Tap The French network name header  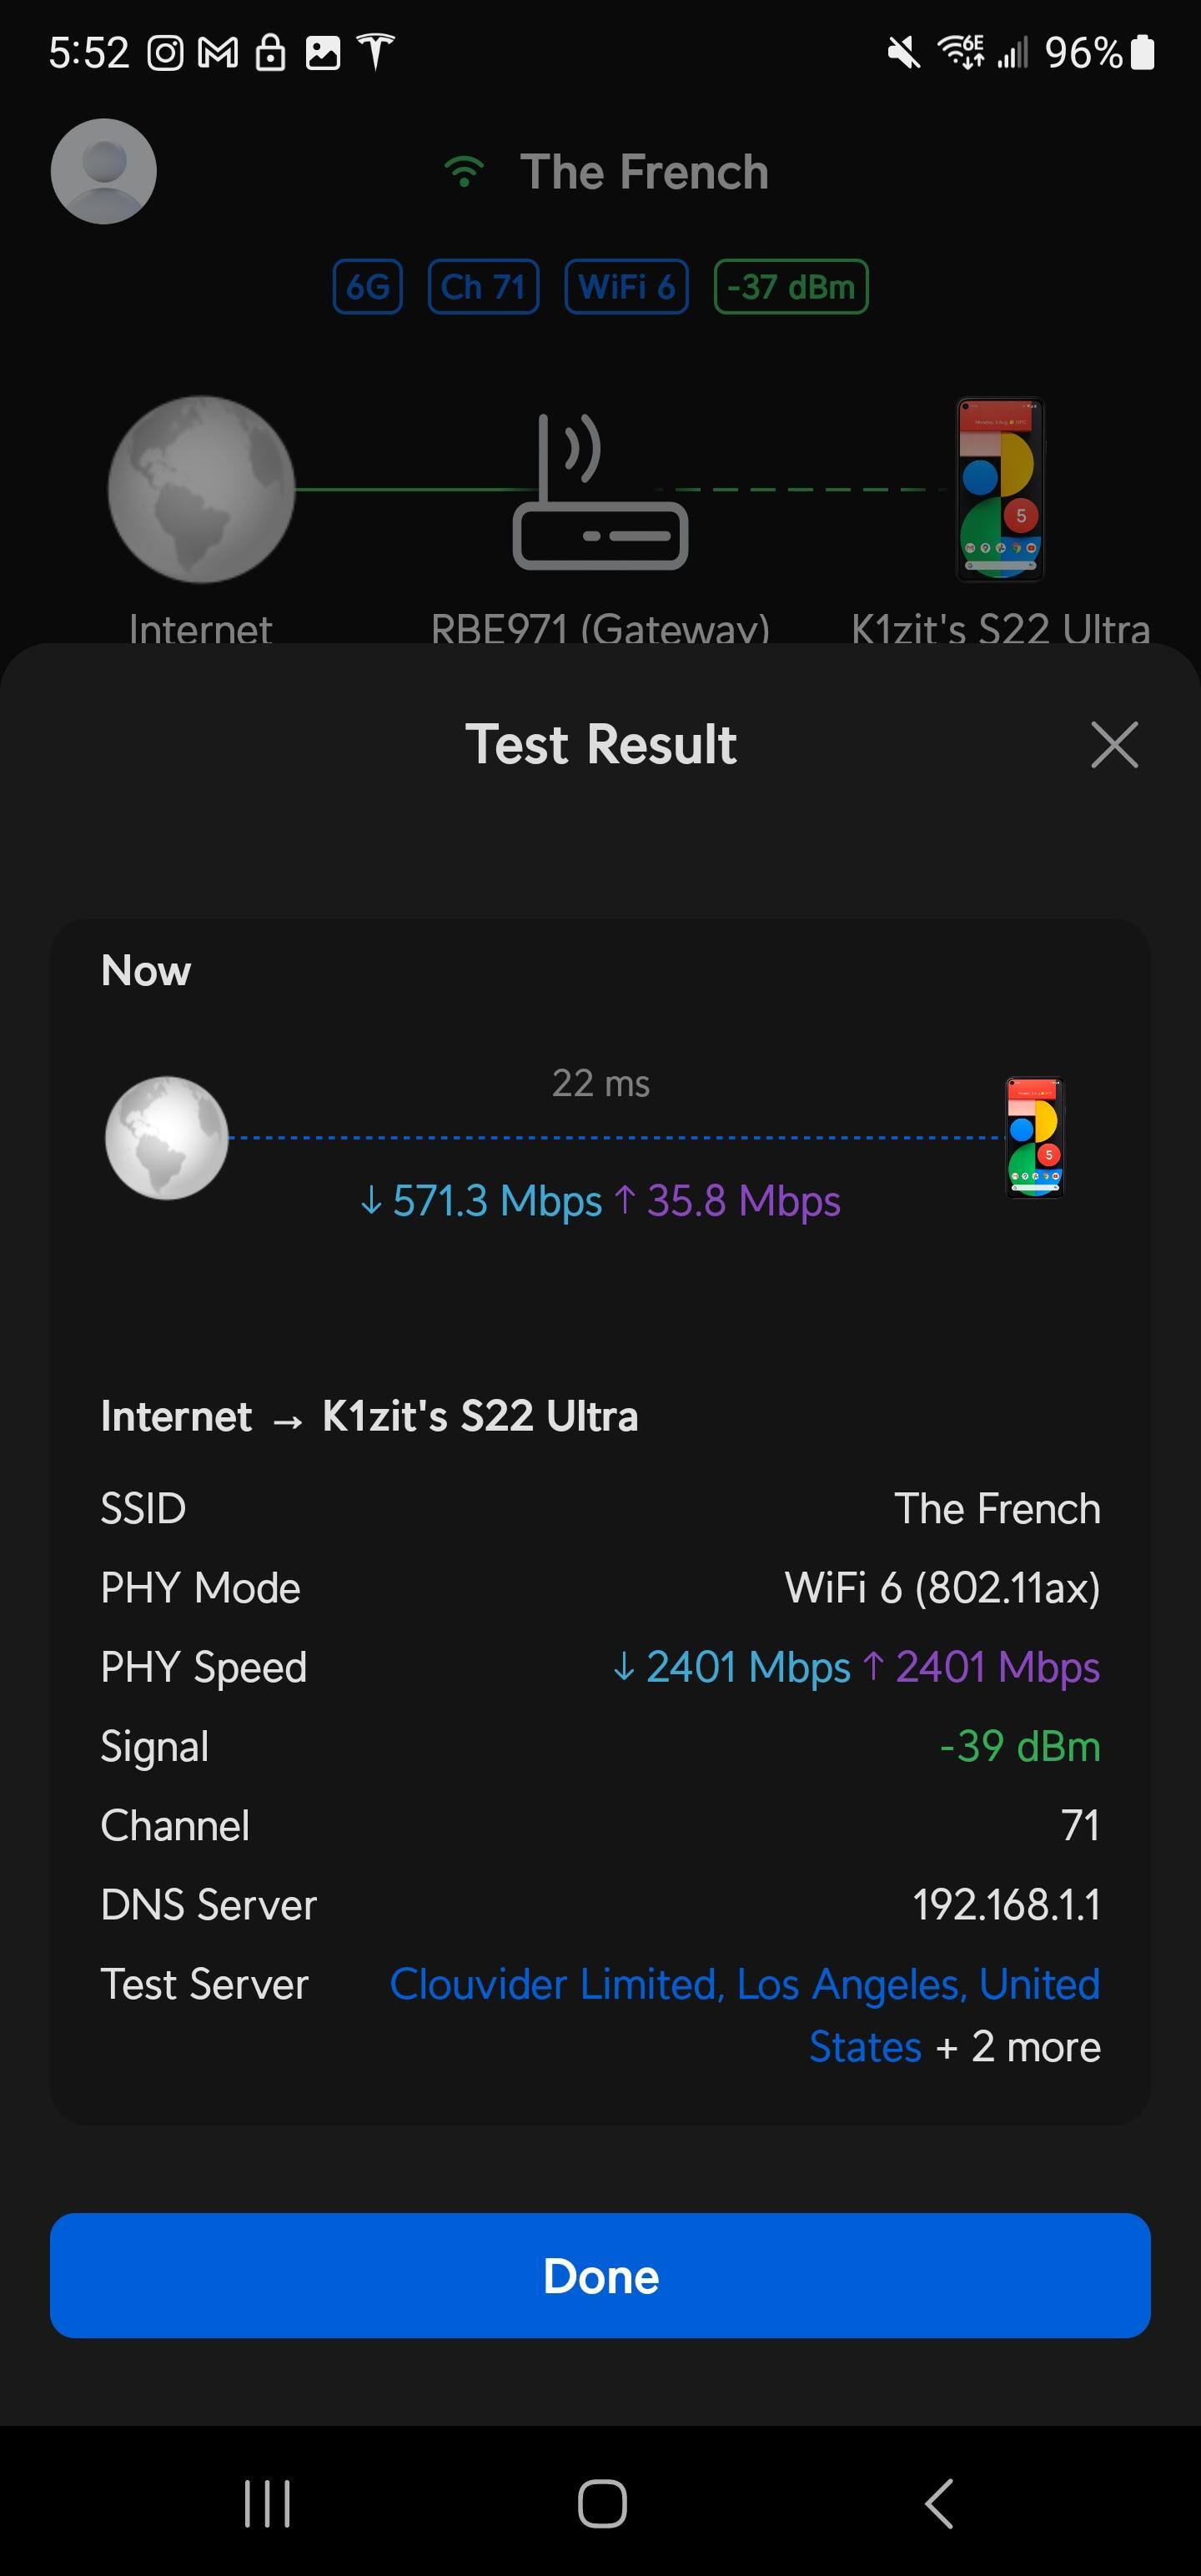tap(644, 172)
